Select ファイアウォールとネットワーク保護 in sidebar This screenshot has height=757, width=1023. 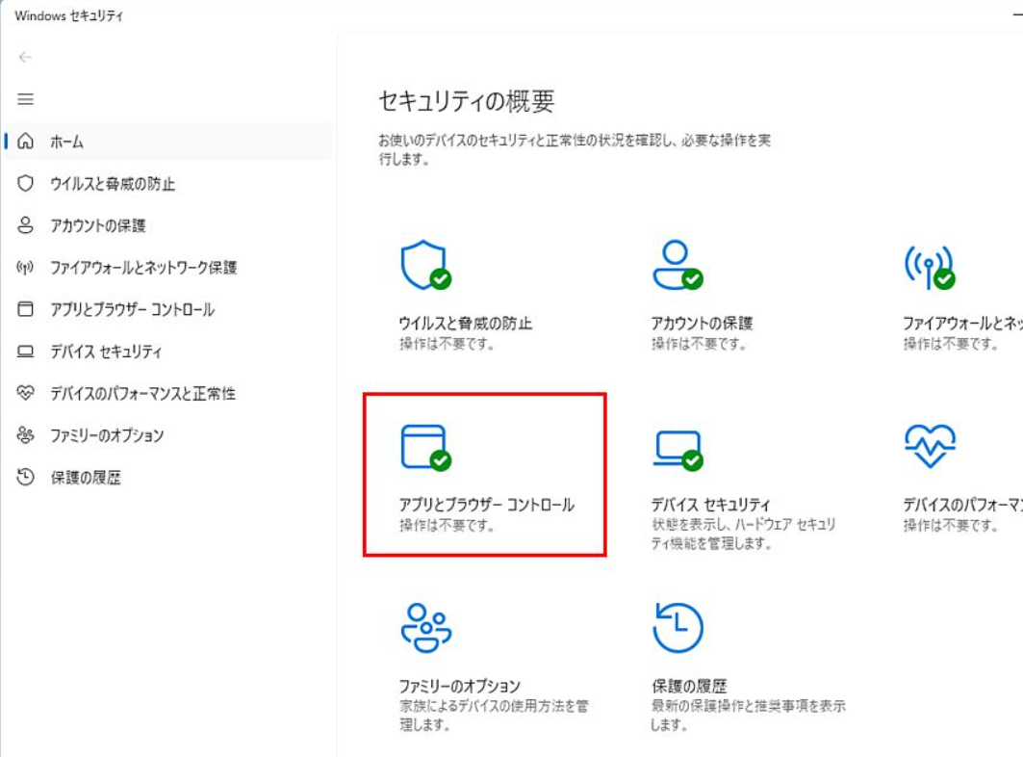click(143, 268)
